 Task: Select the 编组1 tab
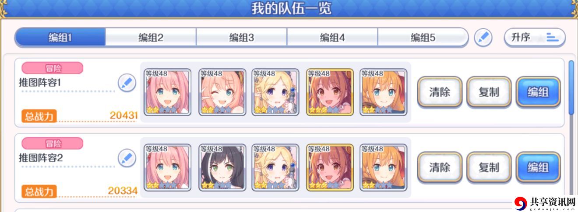click(x=60, y=38)
